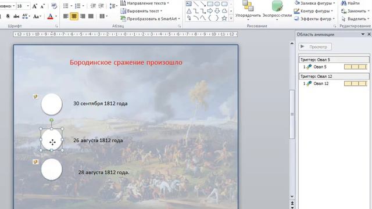The height and width of the screenshot is (209, 372).
Task: Select the rounded rectangle shape
Action: (224, 4)
